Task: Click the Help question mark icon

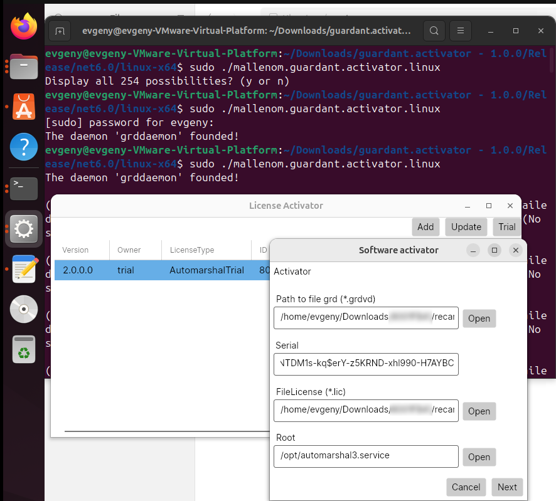Action: click(x=24, y=147)
